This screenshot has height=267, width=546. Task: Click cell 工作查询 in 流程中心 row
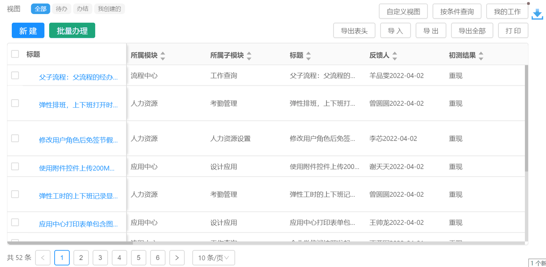pyautogui.click(x=224, y=75)
